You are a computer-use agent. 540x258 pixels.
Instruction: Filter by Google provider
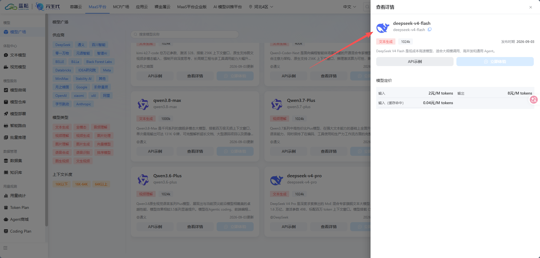coord(82,87)
